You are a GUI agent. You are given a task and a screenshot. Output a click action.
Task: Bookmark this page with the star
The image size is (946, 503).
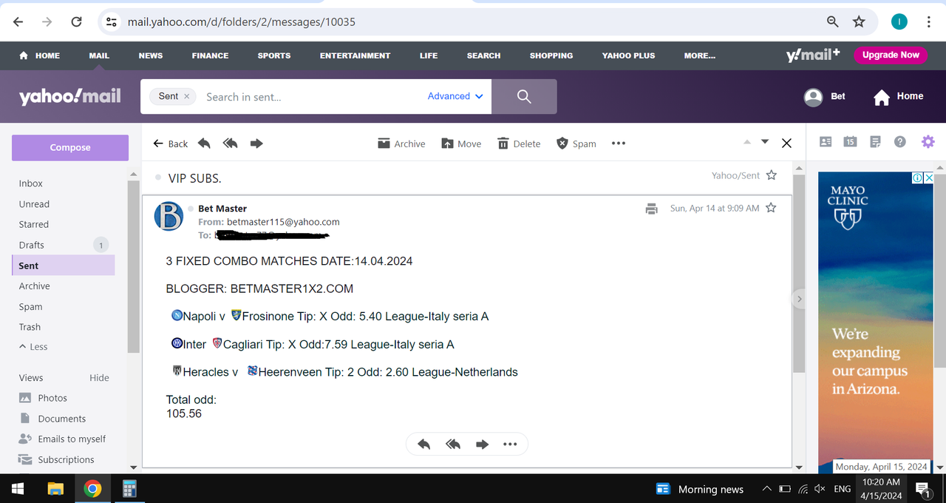(859, 21)
